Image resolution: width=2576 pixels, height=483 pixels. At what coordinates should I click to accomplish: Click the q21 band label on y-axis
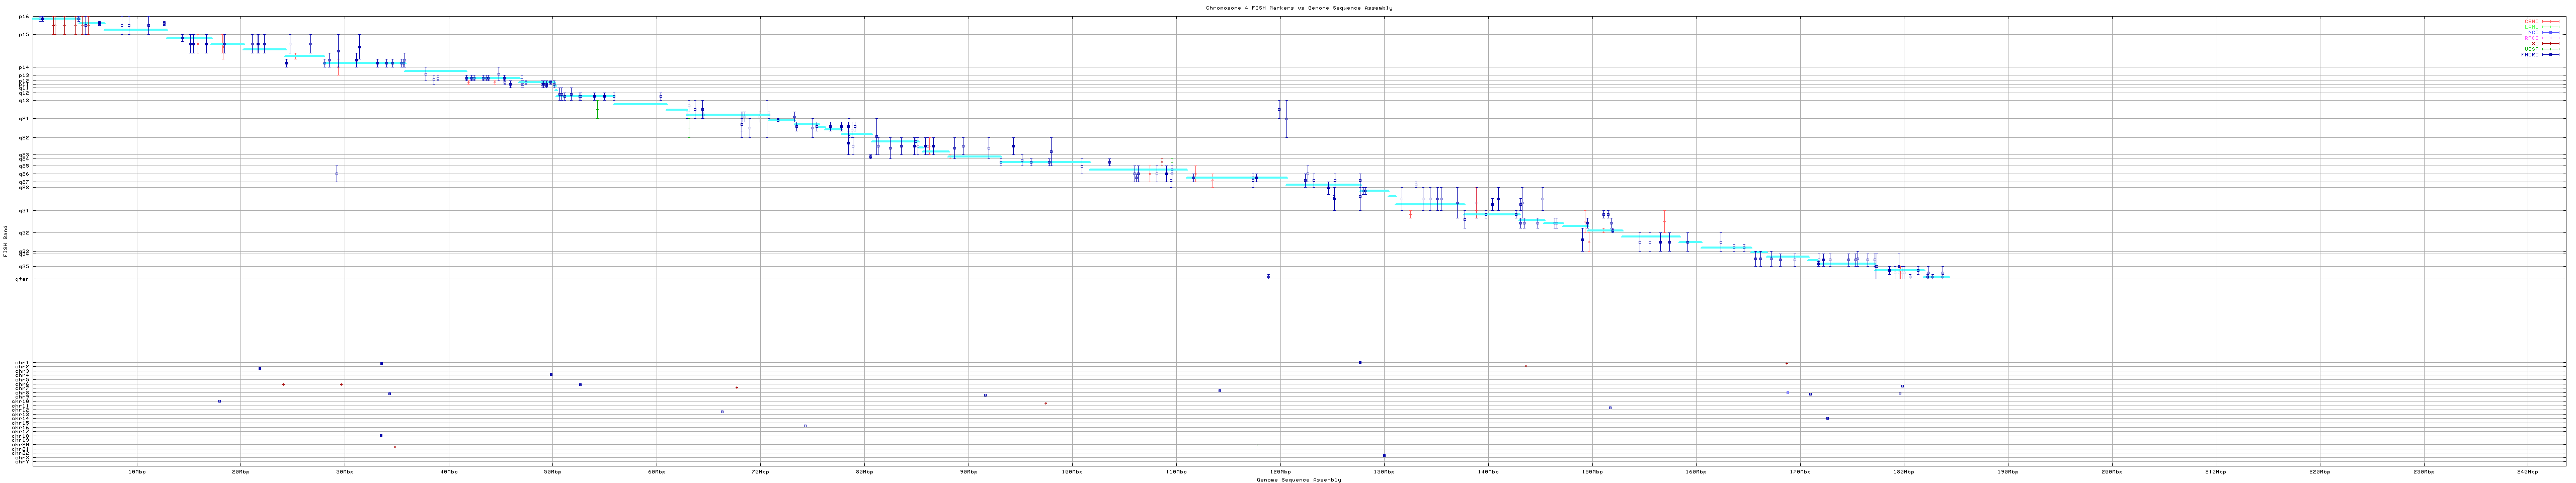click(24, 119)
